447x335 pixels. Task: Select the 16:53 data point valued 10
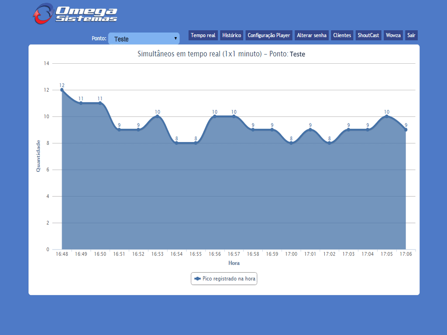point(158,116)
